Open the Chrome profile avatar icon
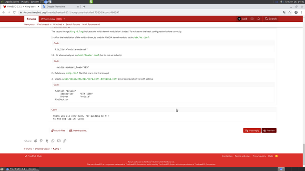This screenshot has height=171, width=305. [296, 12]
